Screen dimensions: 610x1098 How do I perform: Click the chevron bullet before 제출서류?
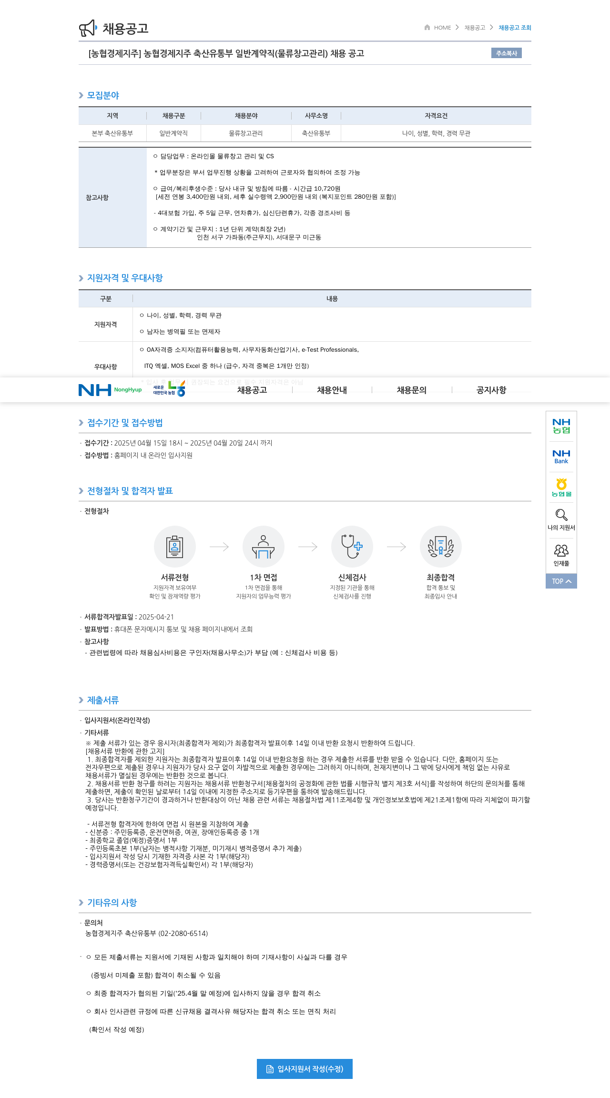pyautogui.click(x=81, y=700)
